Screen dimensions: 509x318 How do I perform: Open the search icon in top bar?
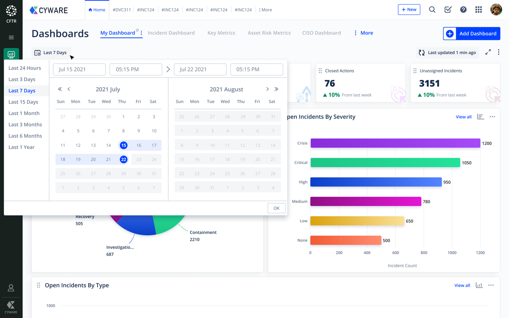[432, 10]
